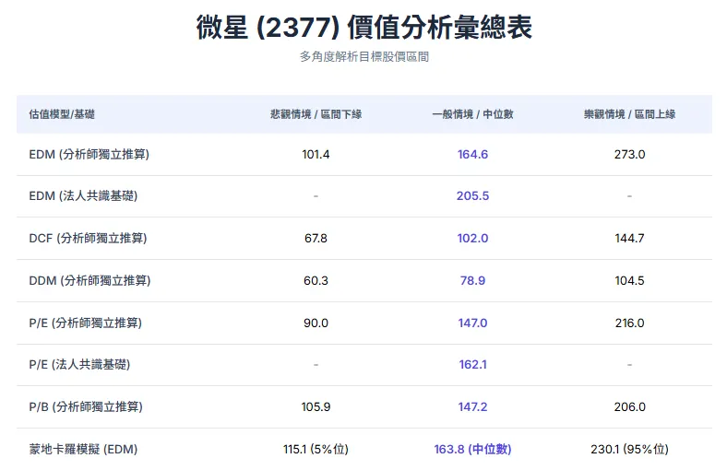Click the value 101.4
727x470 pixels.
[x=316, y=154]
